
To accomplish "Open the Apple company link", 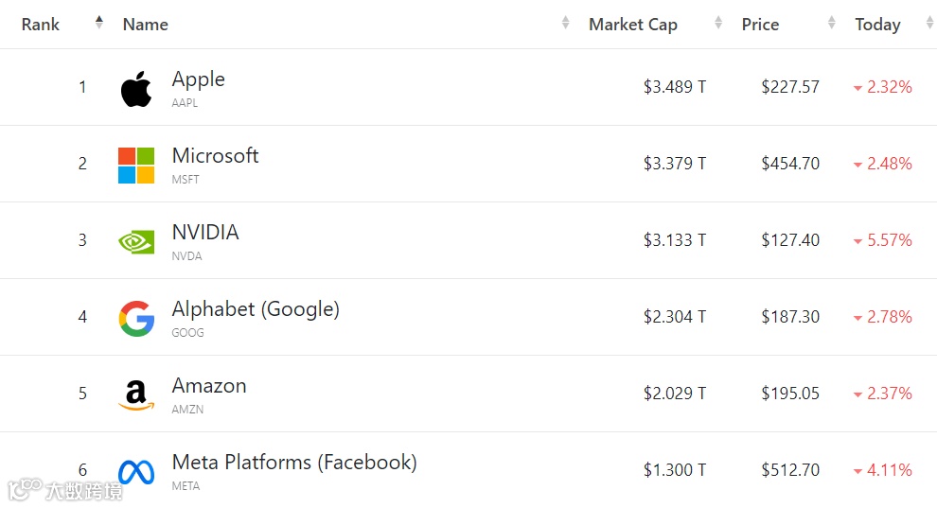I will pos(199,79).
